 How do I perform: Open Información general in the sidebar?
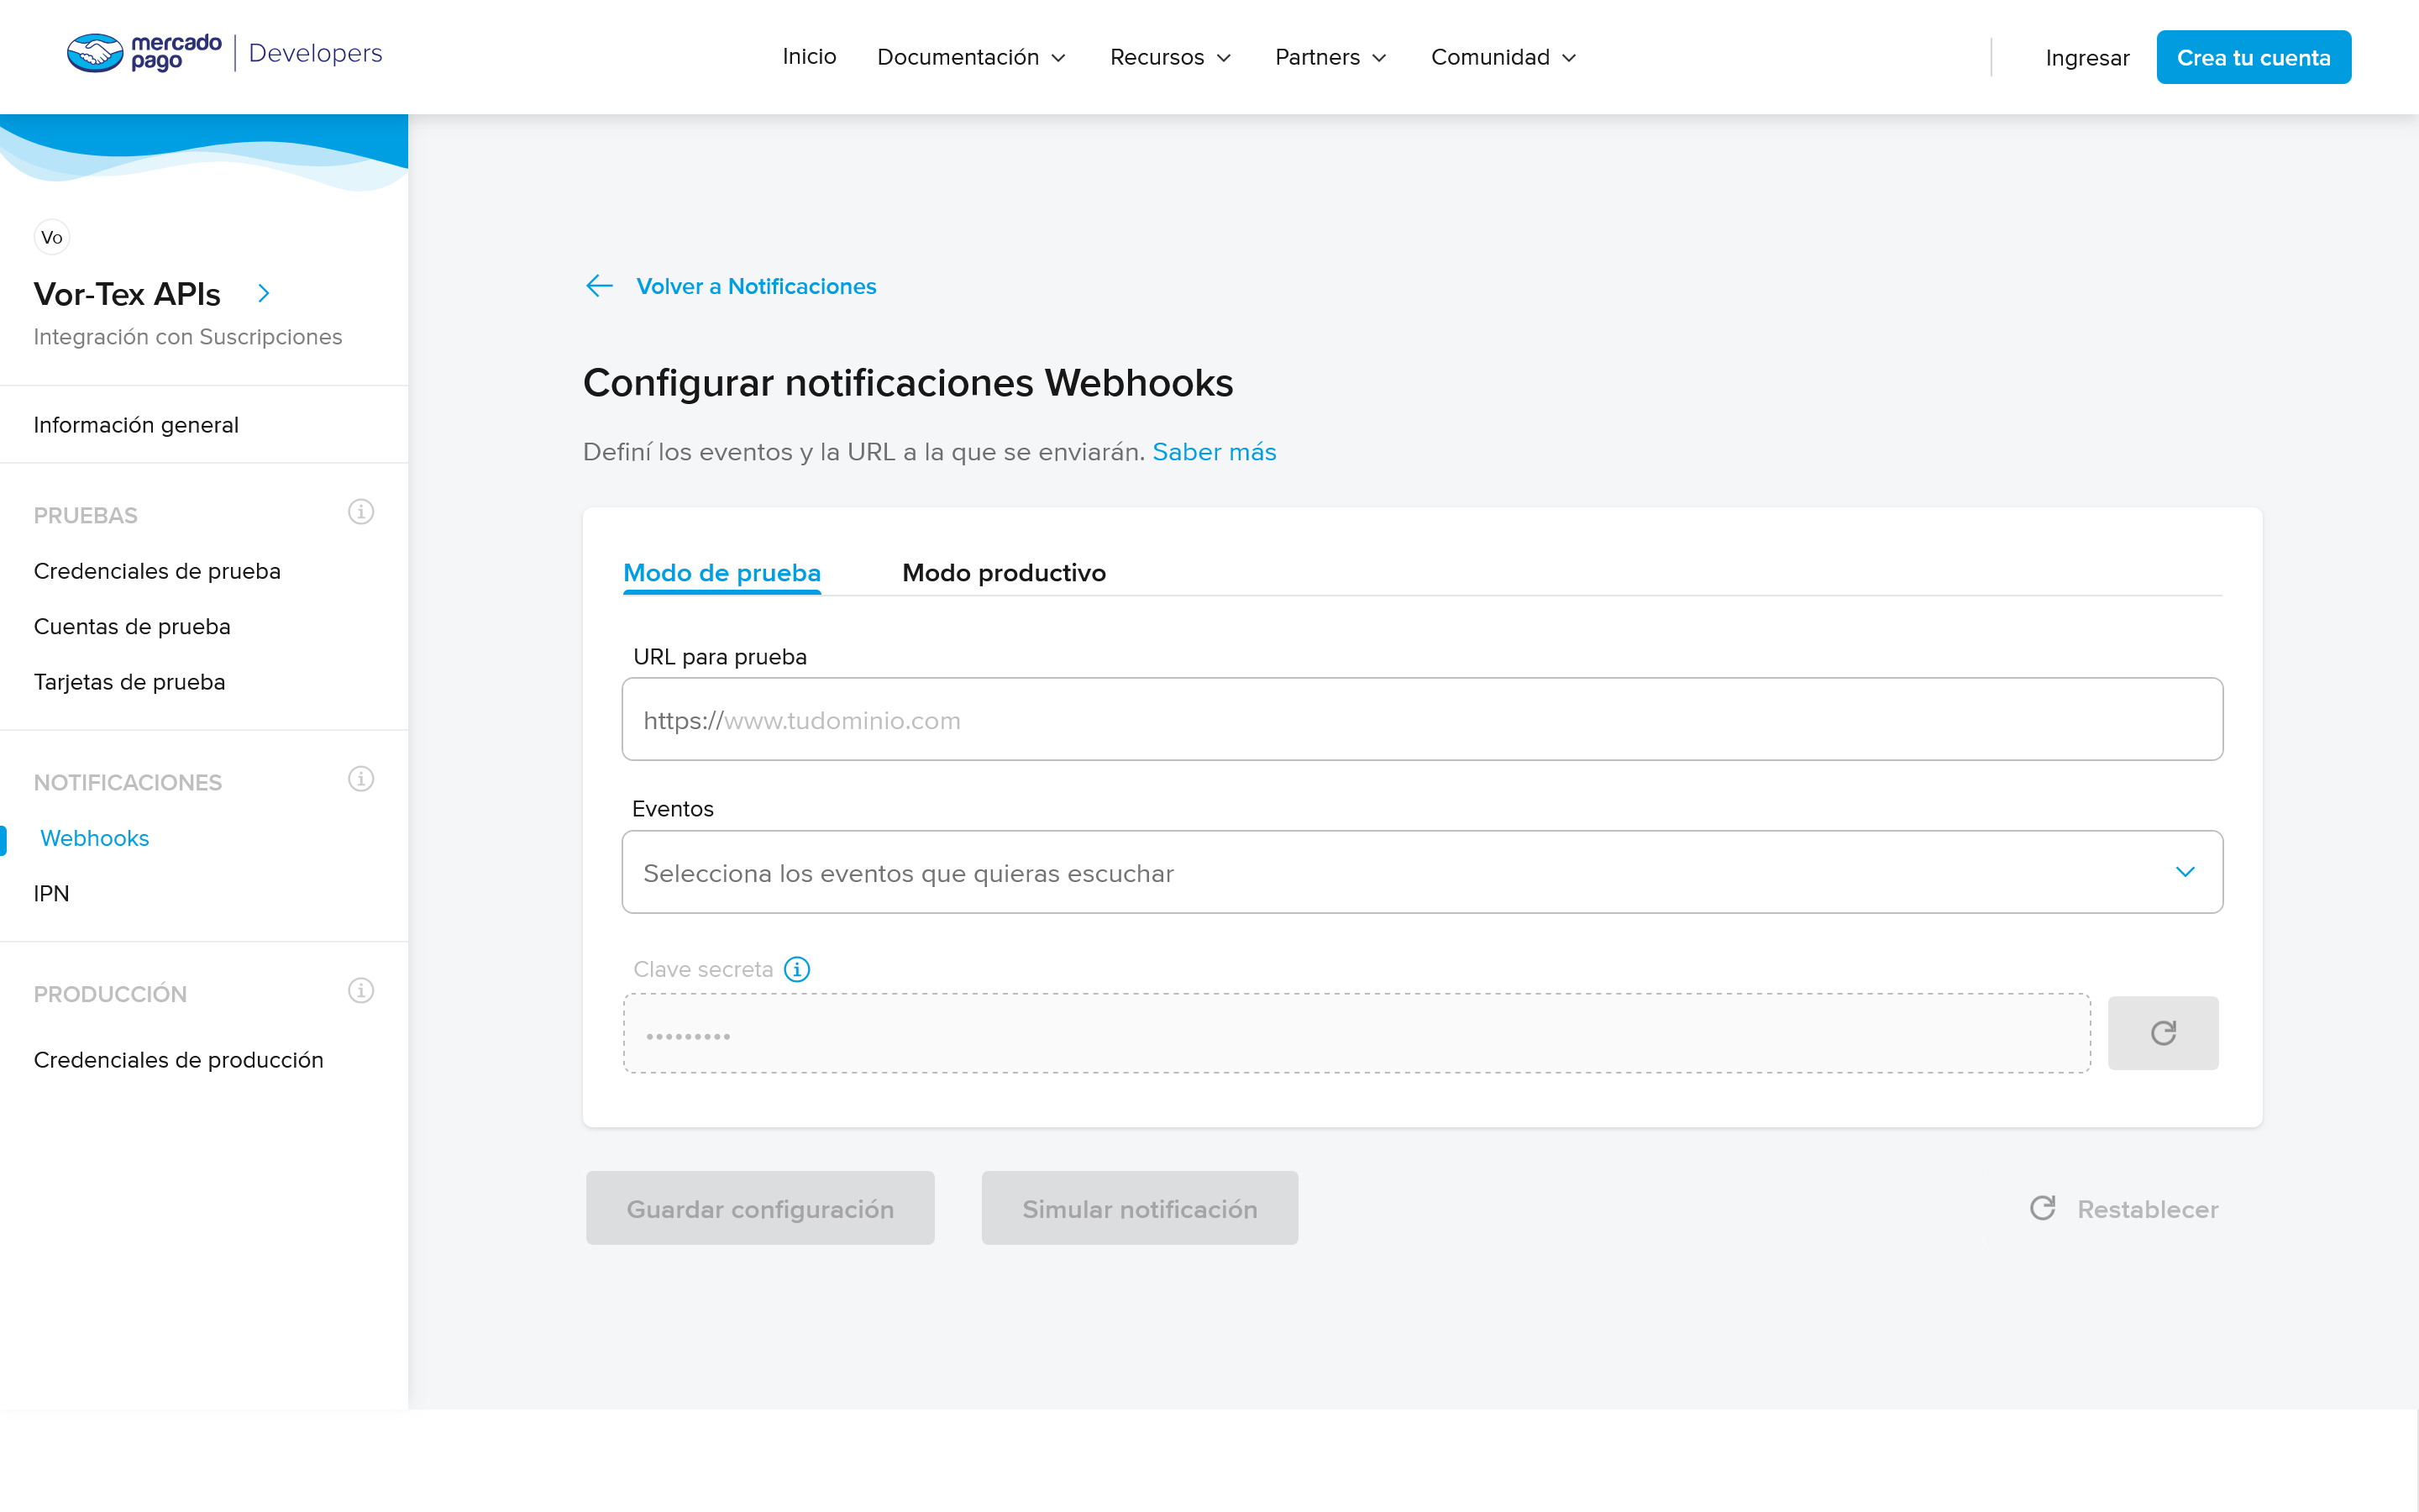pos(136,425)
